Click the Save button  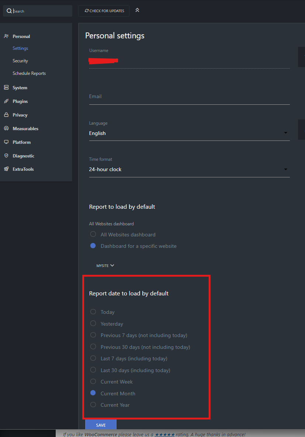[x=101, y=425]
